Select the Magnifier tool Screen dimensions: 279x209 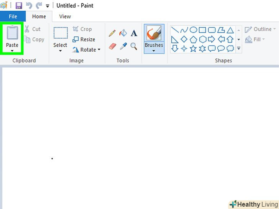[x=134, y=46]
